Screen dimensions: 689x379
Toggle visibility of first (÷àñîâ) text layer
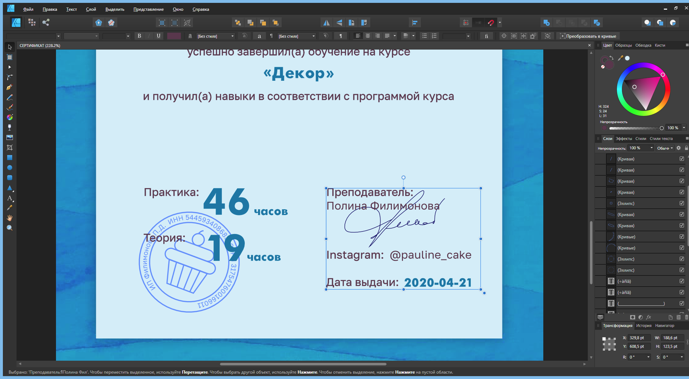681,281
